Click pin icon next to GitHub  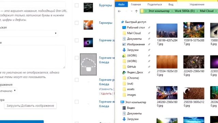pyautogui.click(x=149, y=67)
